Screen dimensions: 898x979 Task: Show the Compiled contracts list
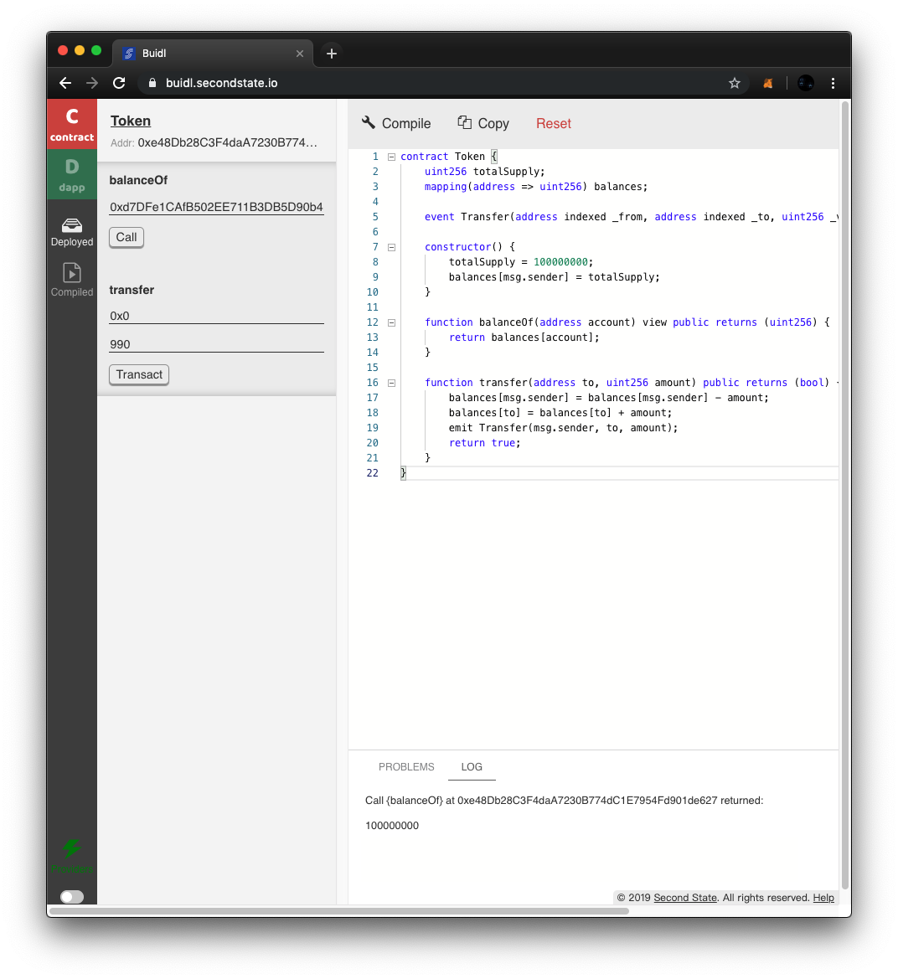[72, 281]
